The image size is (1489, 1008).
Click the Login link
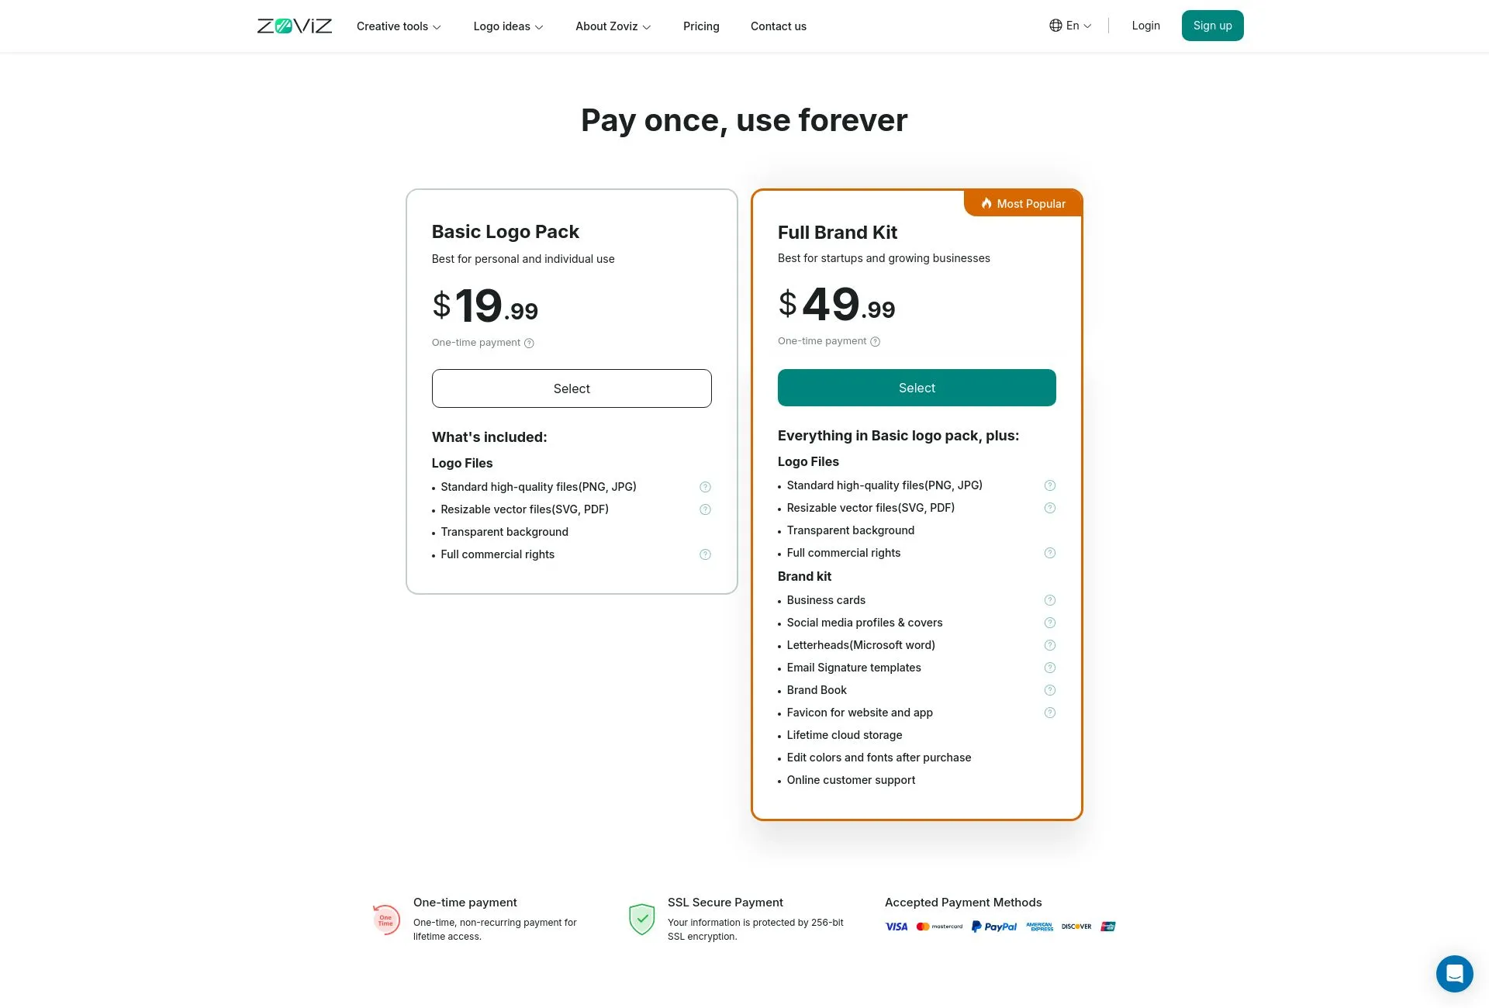pos(1145,25)
